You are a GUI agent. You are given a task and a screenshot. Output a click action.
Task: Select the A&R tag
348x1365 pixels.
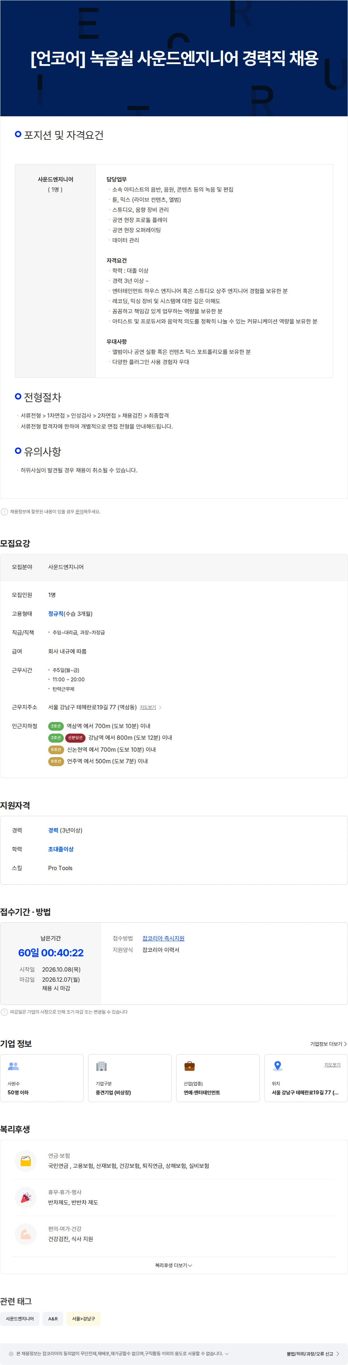pos(53,1318)
